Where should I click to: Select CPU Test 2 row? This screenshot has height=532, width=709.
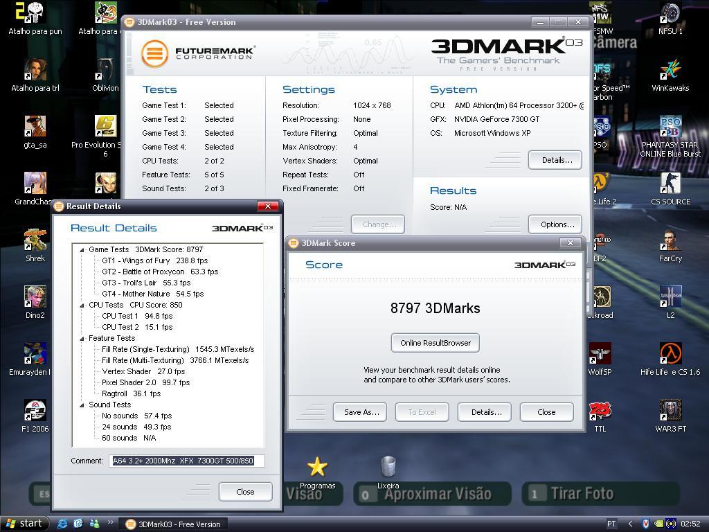point(137,327)
